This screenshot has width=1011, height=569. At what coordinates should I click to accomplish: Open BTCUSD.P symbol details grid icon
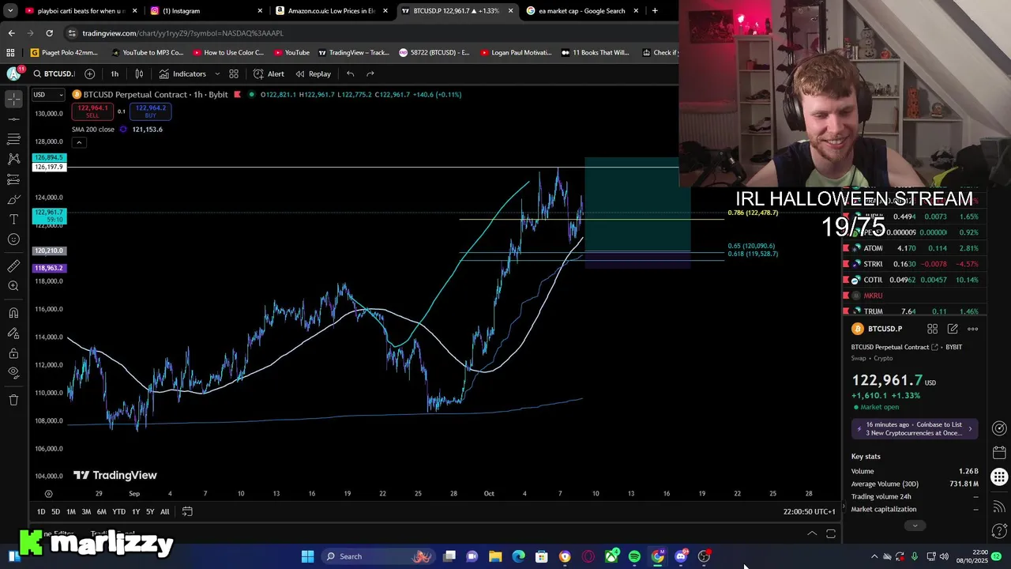932,329
